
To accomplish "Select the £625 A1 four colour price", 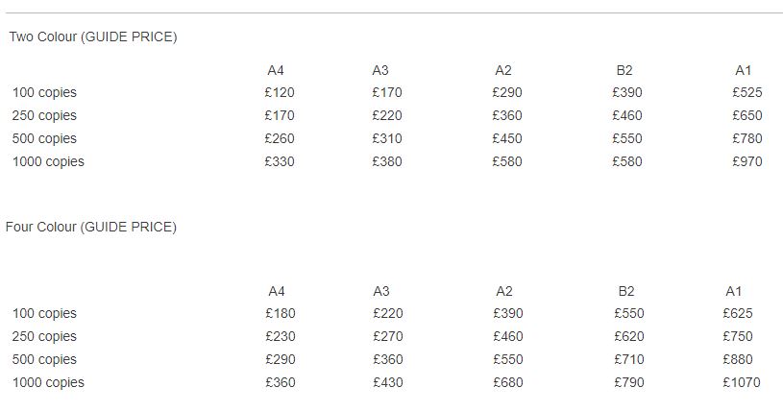I will (738, 313).
